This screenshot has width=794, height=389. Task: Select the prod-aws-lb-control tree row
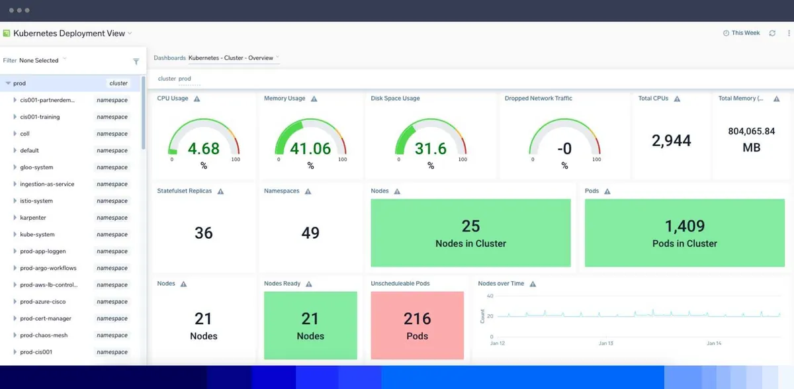point(71,285)
